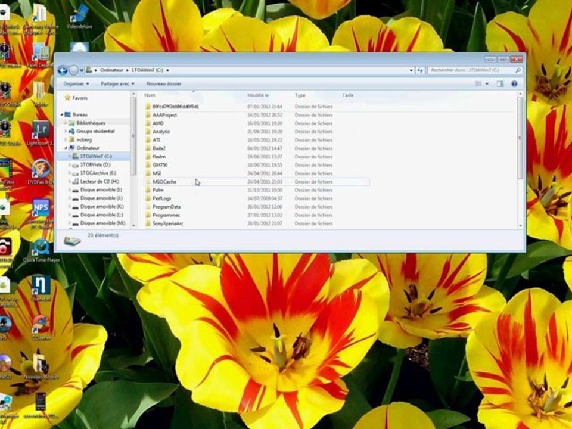Screen dimensions: 572x429
Task: Select the Analysis folder icon
Action: pyautogui.click(x=148, y=132)
